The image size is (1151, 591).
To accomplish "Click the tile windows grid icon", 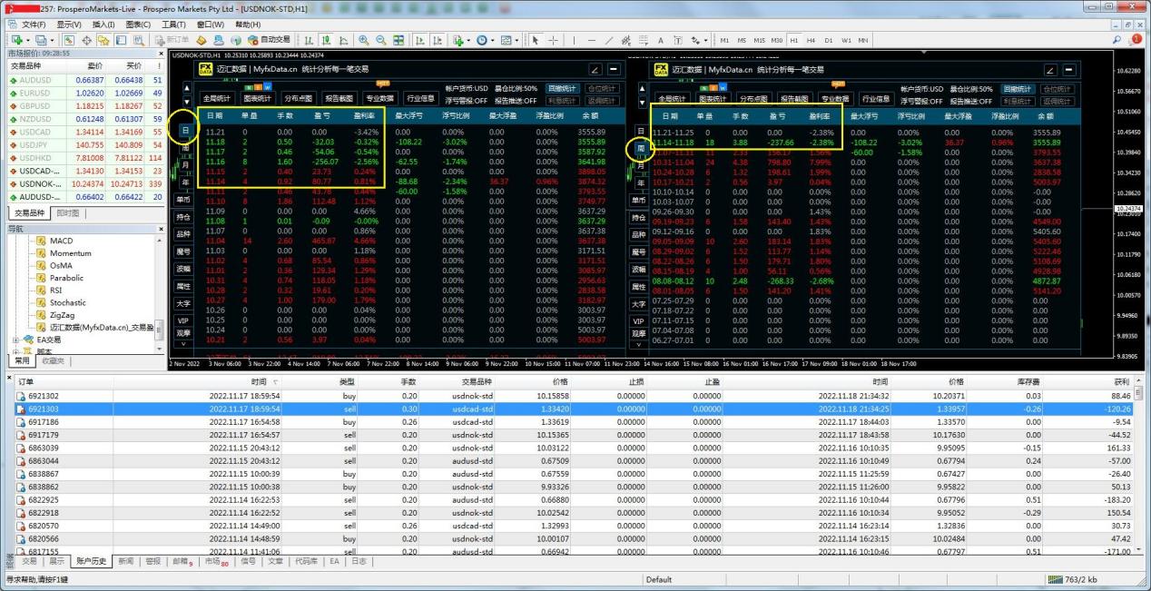I will point(398,40).
